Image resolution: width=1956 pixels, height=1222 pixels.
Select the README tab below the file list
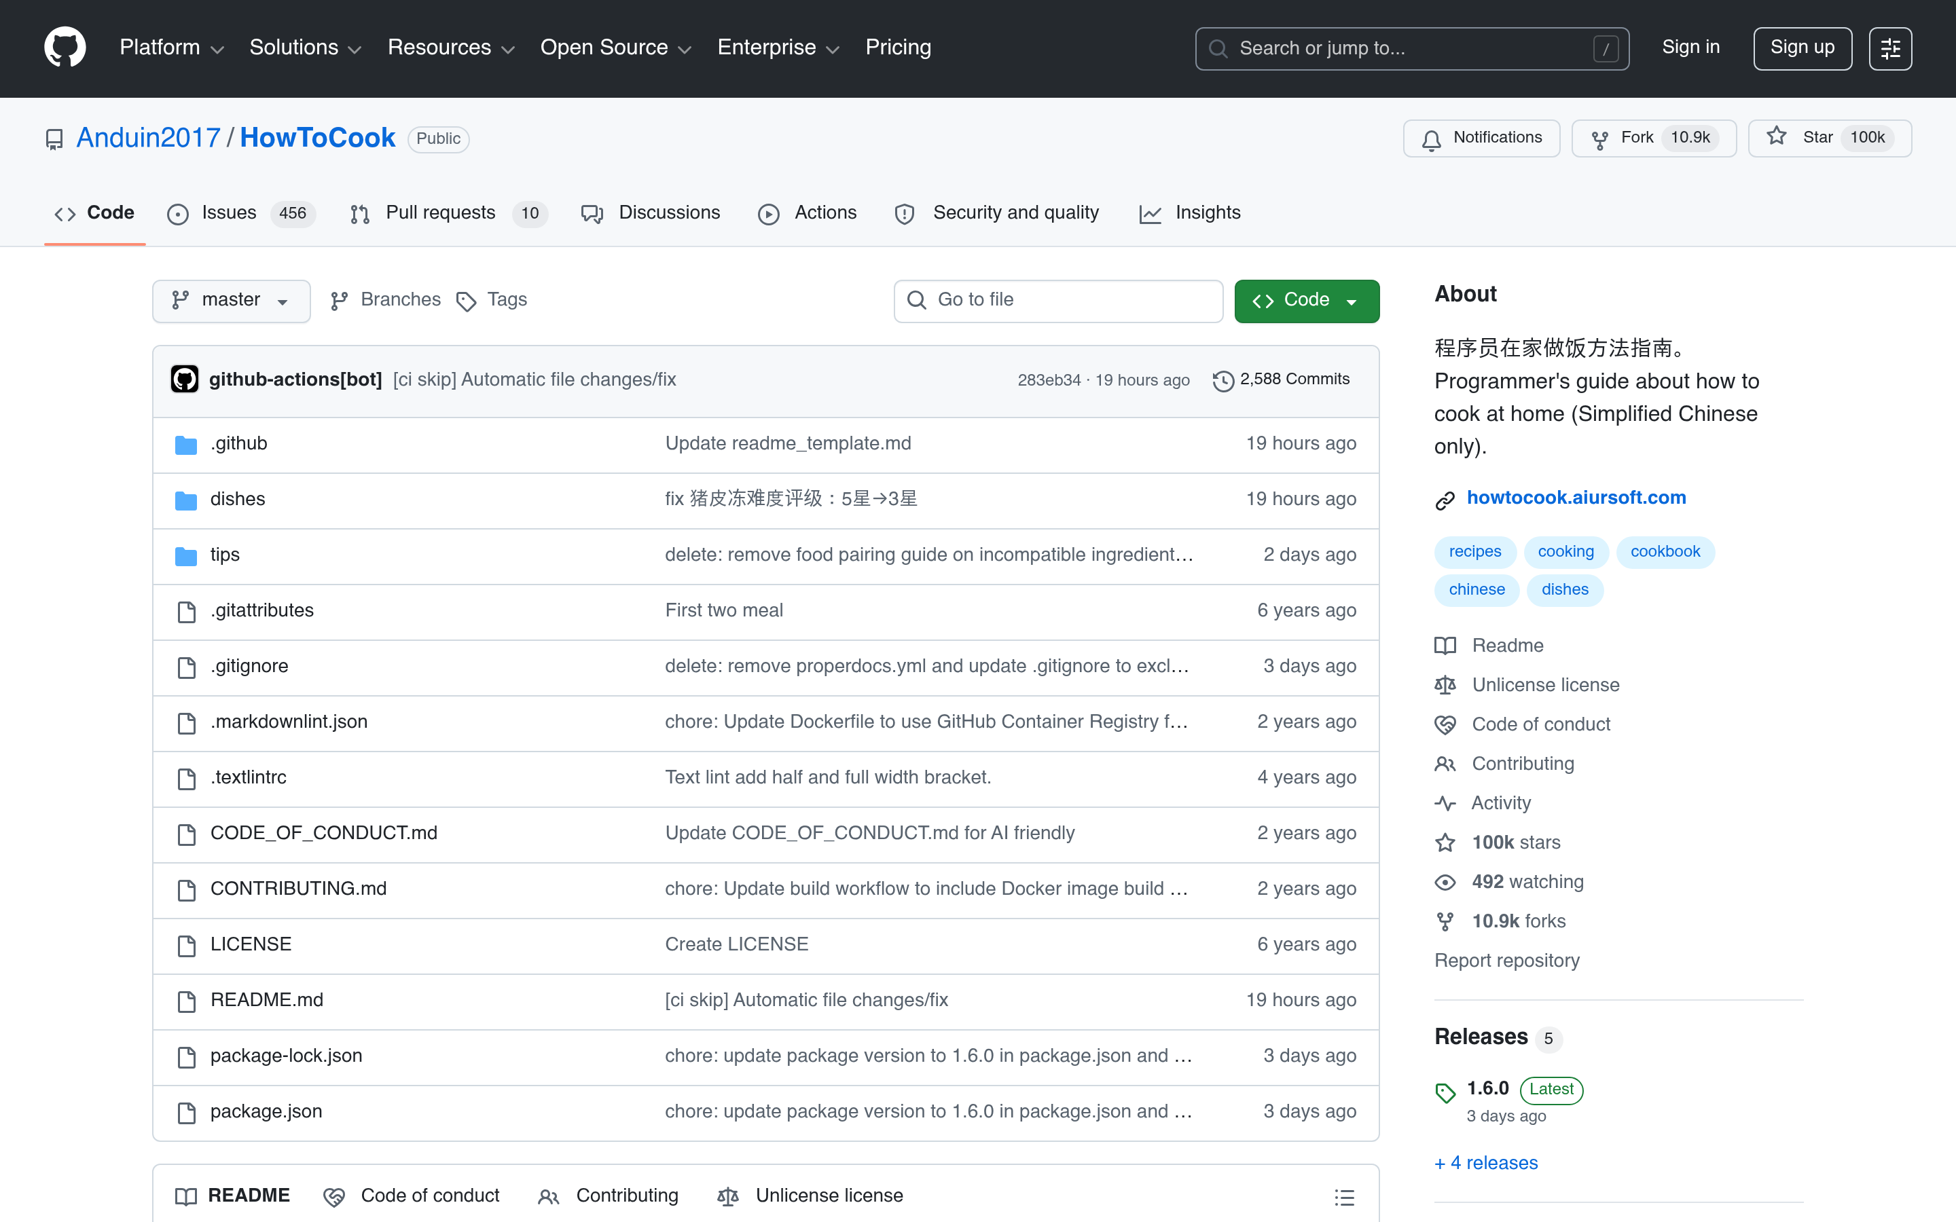click(233, 1196)
